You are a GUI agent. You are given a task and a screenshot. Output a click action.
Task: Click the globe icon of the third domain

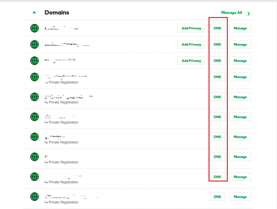[34, 61]
